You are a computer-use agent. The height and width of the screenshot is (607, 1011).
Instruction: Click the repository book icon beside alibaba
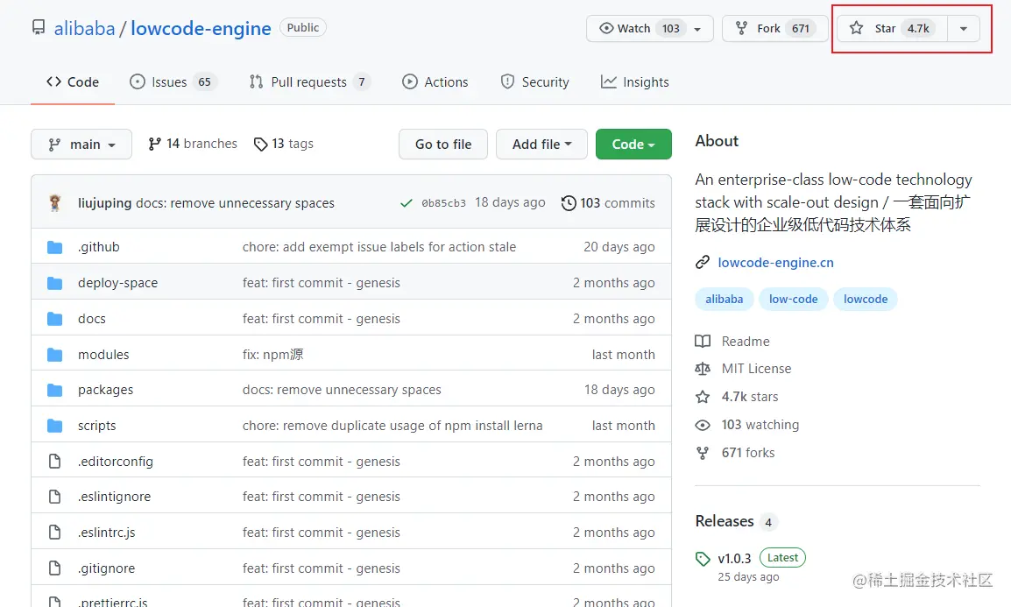39,28
